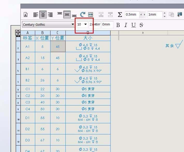Select X position 26 in row B2
Screen dimensions: 184x152
[43, 80]
